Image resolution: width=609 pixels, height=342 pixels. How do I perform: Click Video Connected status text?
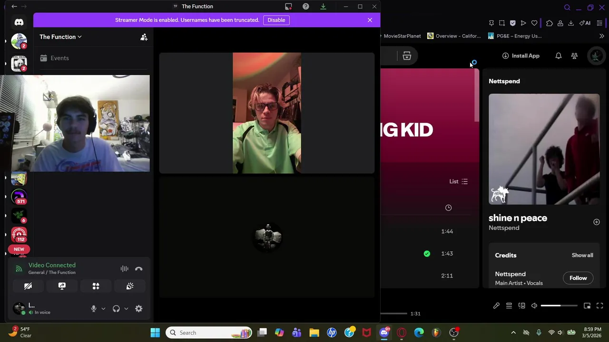tap(52, 265)
